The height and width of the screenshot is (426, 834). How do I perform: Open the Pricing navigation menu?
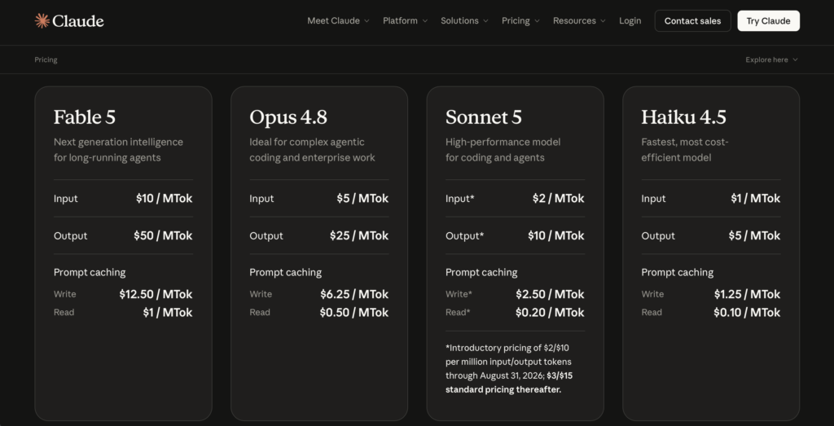pos(520,20)
